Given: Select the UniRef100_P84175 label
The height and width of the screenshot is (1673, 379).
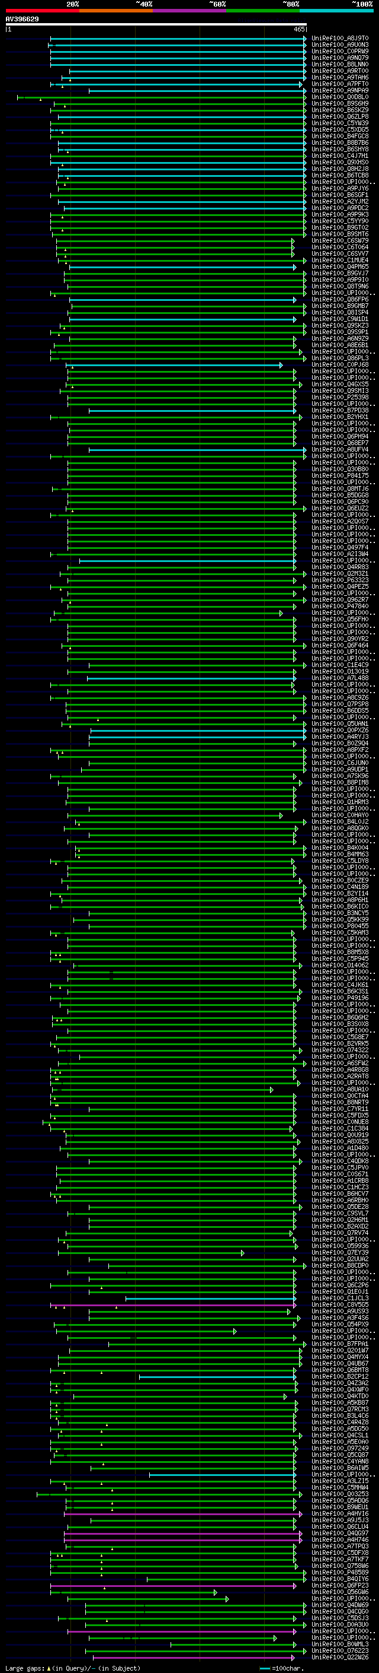Looking at the screenshot, I should [340, 475].
